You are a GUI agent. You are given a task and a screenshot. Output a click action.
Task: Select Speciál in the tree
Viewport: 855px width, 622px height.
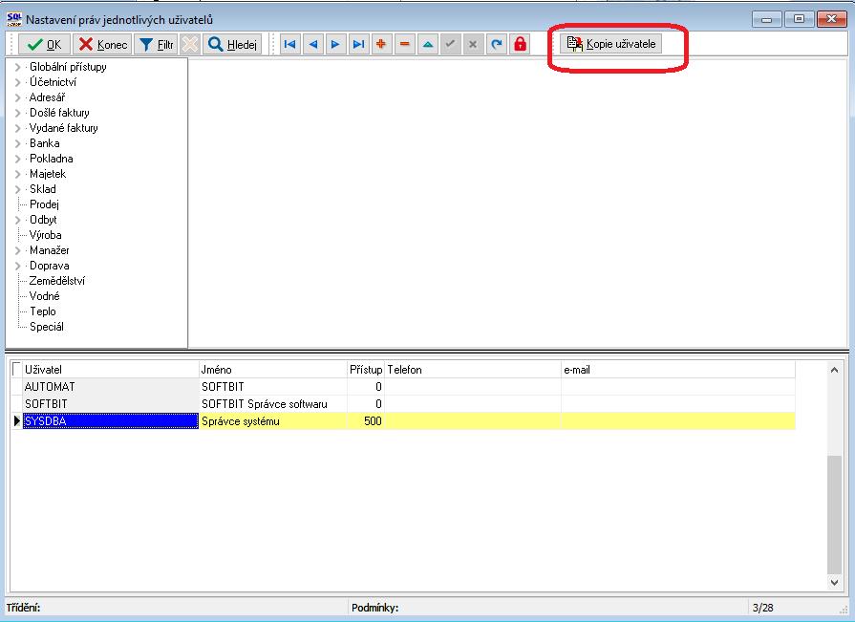tap(47, 327)
